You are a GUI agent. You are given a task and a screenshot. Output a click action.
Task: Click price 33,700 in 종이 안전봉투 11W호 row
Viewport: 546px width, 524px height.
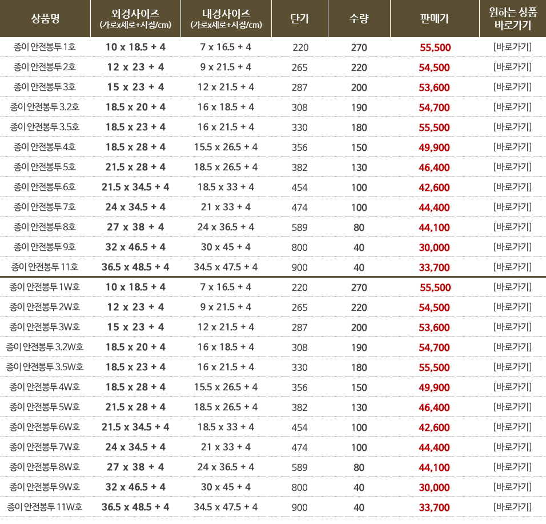pos(434,507)
